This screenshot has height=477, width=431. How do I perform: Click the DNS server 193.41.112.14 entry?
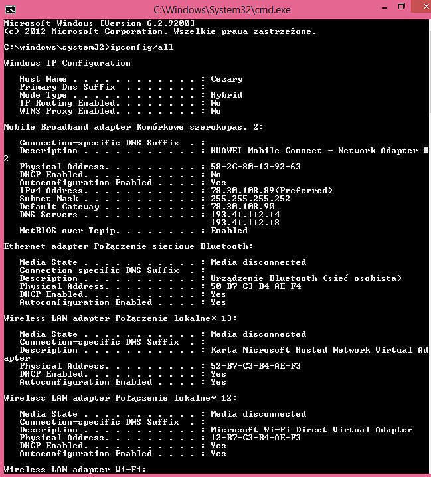pyautogui.click(x=245, y=215)
